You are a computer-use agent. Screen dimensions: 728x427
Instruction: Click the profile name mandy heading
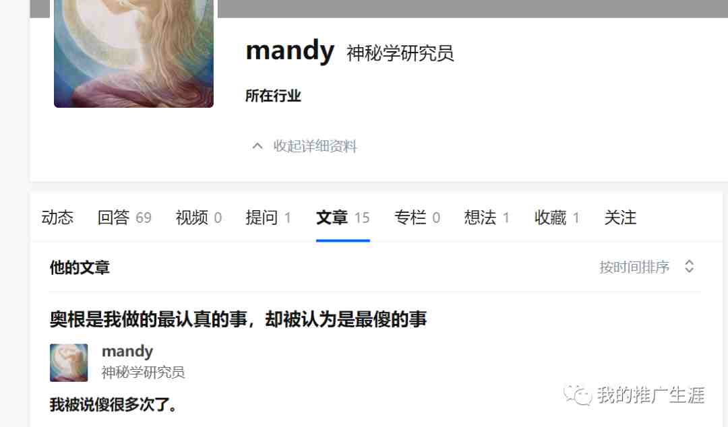[290, 51]
